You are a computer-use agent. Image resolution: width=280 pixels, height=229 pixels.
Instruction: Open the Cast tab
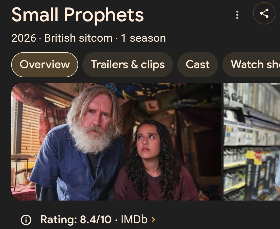tap(197, 65)
